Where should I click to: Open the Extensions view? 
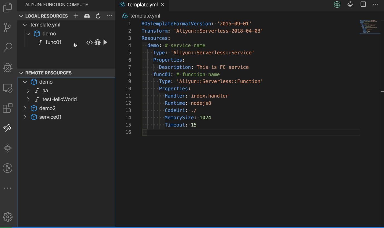coord(8,108)
